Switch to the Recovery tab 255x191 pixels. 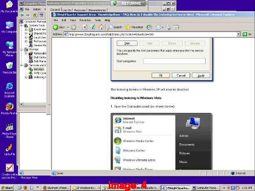click(80, 10)
